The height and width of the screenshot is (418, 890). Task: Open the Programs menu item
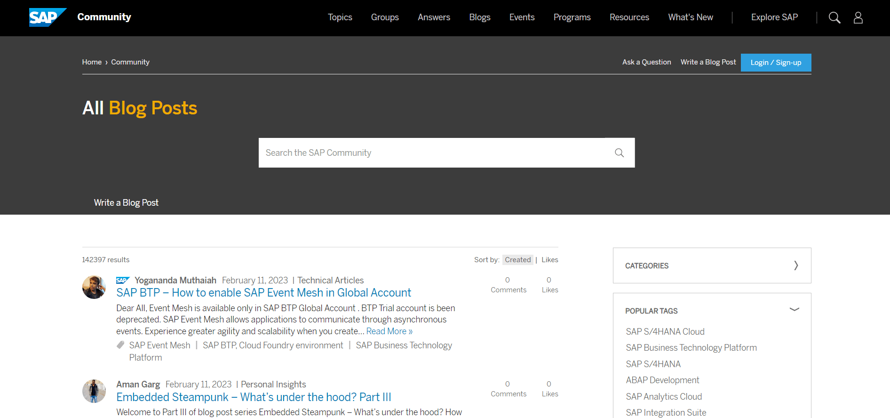(572, 17)
